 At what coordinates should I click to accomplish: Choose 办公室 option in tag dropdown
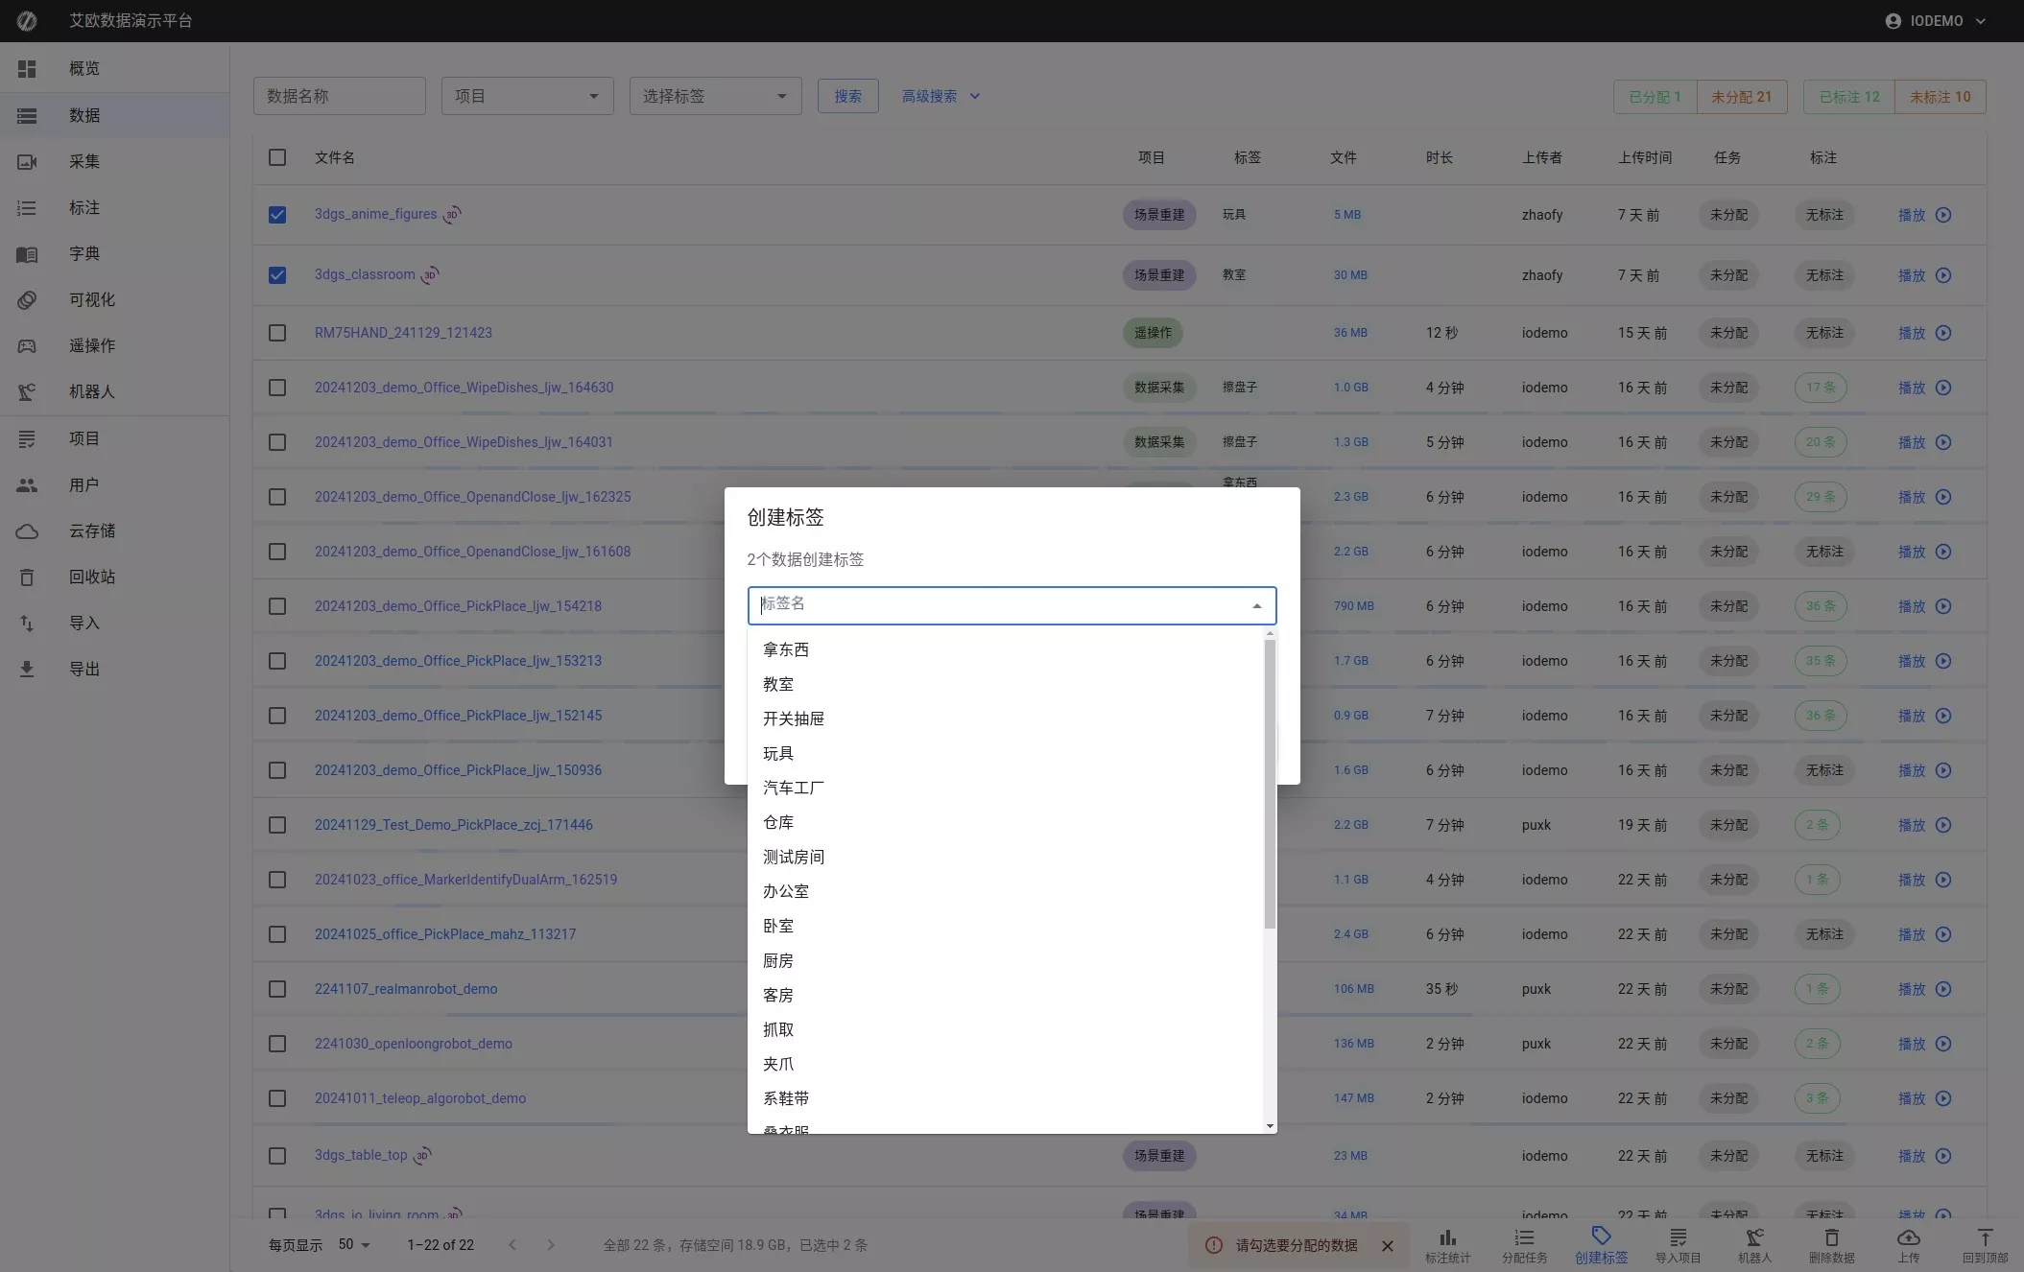point(785,891)
